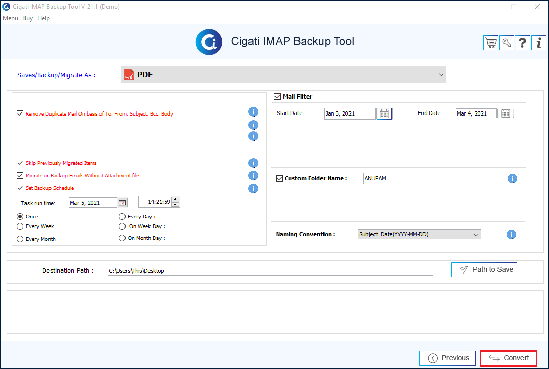
Task: Decrease task run time with down arrow
Action: (x=176, y=205)
